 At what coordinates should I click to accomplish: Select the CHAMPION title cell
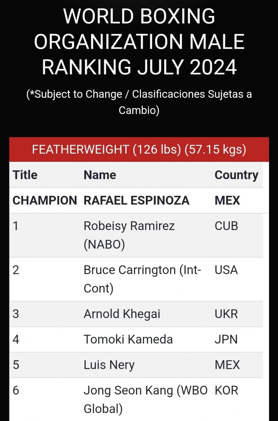45,200
